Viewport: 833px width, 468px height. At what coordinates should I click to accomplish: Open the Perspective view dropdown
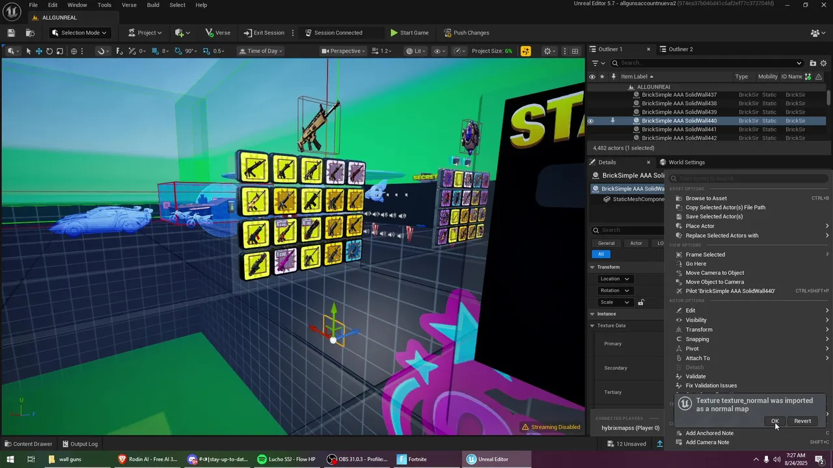pos(344,51)
